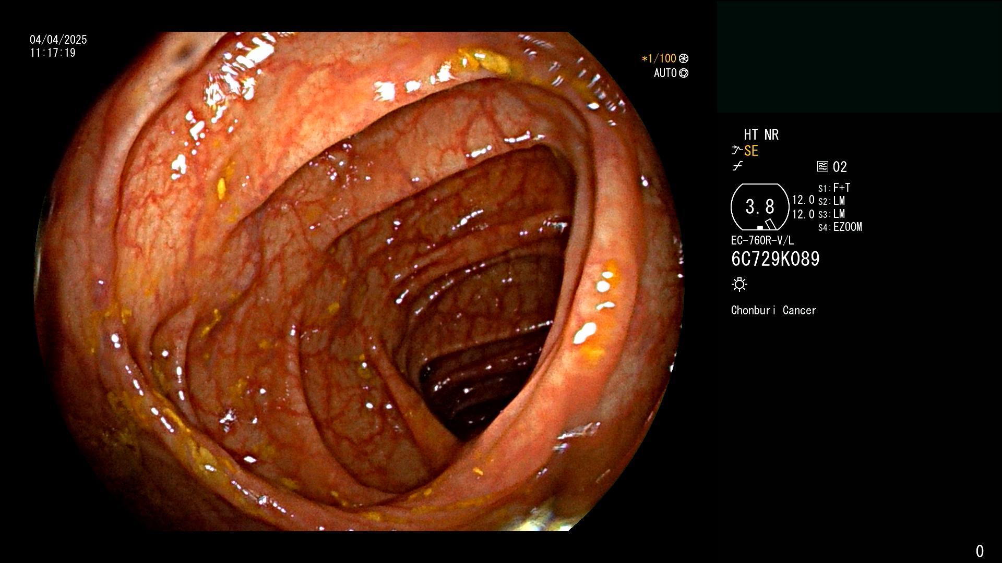Click the settings list icon beside 02
Screen dimensions: 1002x563
click(822, 166)
